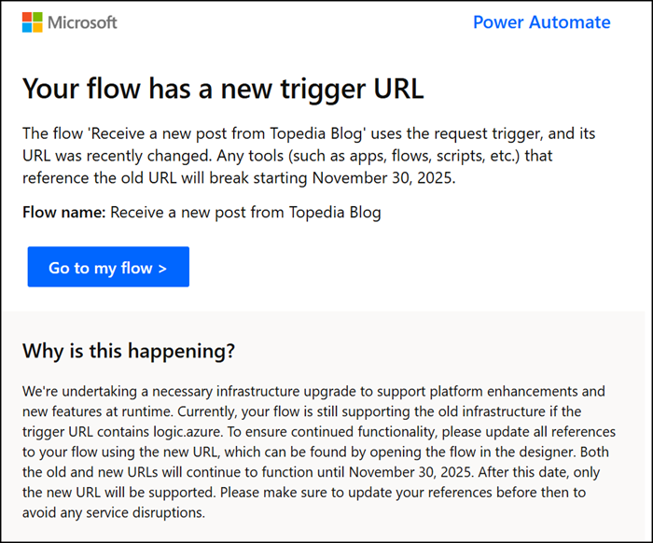Click the Microsoft four-square logo
Screen dimensions: 653x543
32,22
